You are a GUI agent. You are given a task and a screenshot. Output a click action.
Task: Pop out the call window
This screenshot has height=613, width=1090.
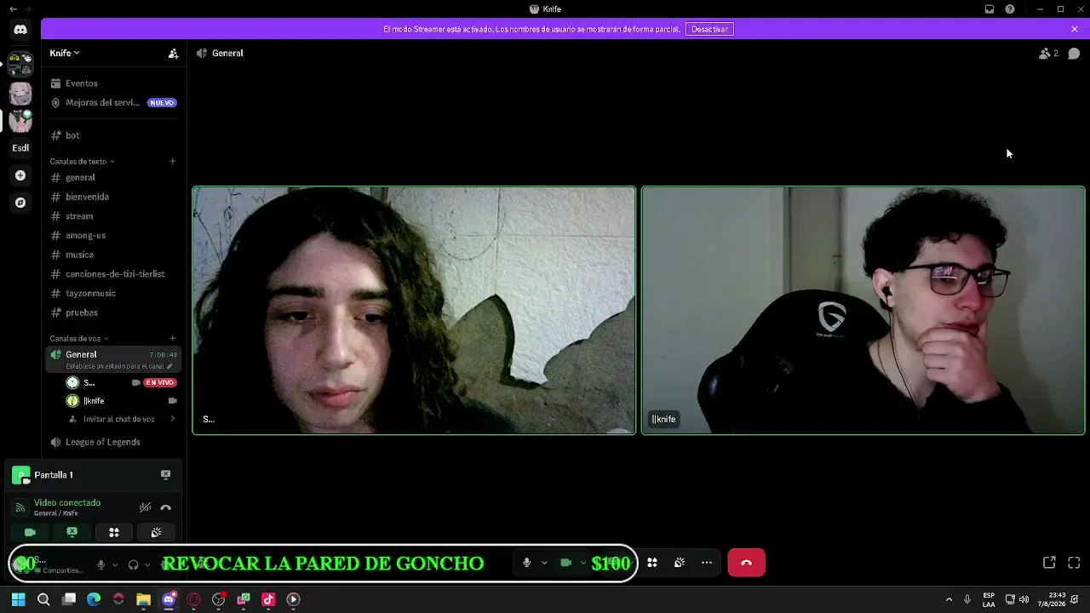pos(1049,563)
